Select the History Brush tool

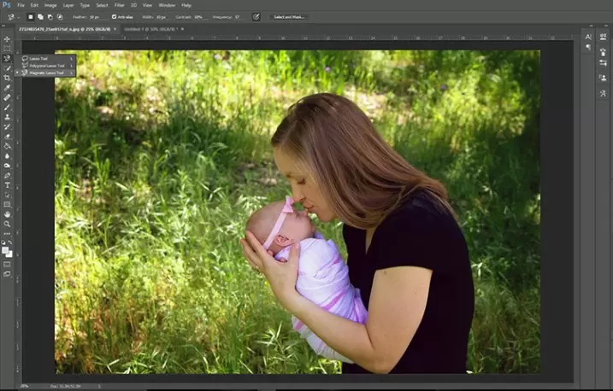pyautogui.click(x=7, y=127)
